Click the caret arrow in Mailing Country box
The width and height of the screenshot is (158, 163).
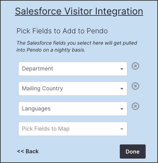click(122, 89)
